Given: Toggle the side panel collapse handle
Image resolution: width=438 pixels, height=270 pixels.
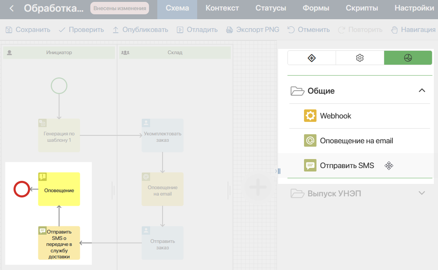Looking at the screenshot, I should 278,171.
